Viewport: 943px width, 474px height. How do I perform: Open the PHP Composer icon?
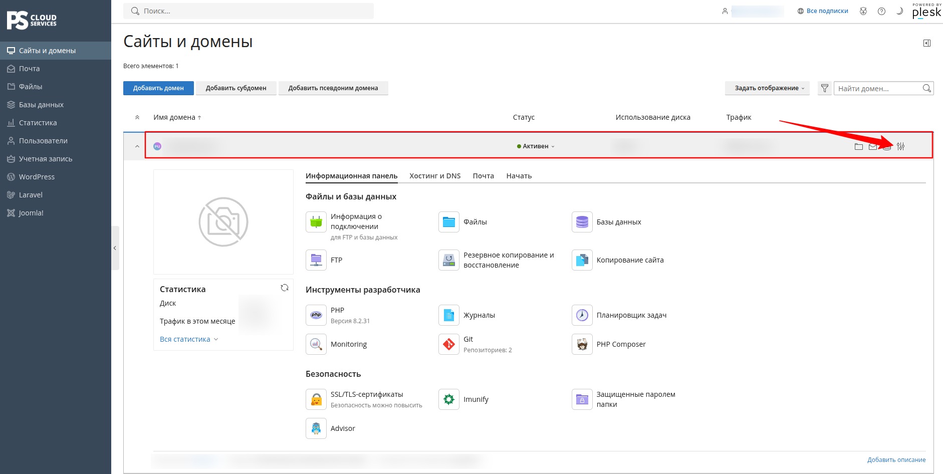[582, 344]
